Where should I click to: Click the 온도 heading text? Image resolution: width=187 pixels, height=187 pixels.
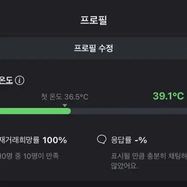click(x=6, y=80)
